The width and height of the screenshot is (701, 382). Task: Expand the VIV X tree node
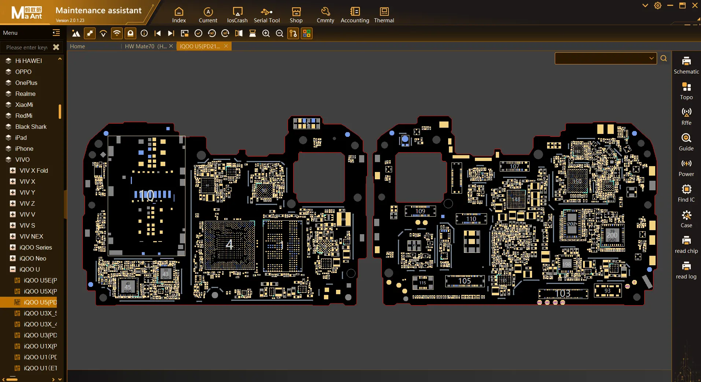pos(13,181)
